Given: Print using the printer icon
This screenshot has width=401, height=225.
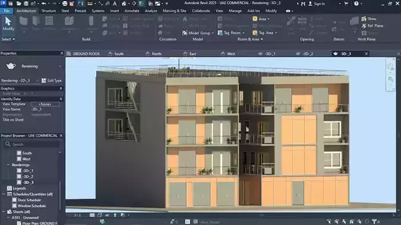Looking at the screenshot, I should [x=65, y=4].
